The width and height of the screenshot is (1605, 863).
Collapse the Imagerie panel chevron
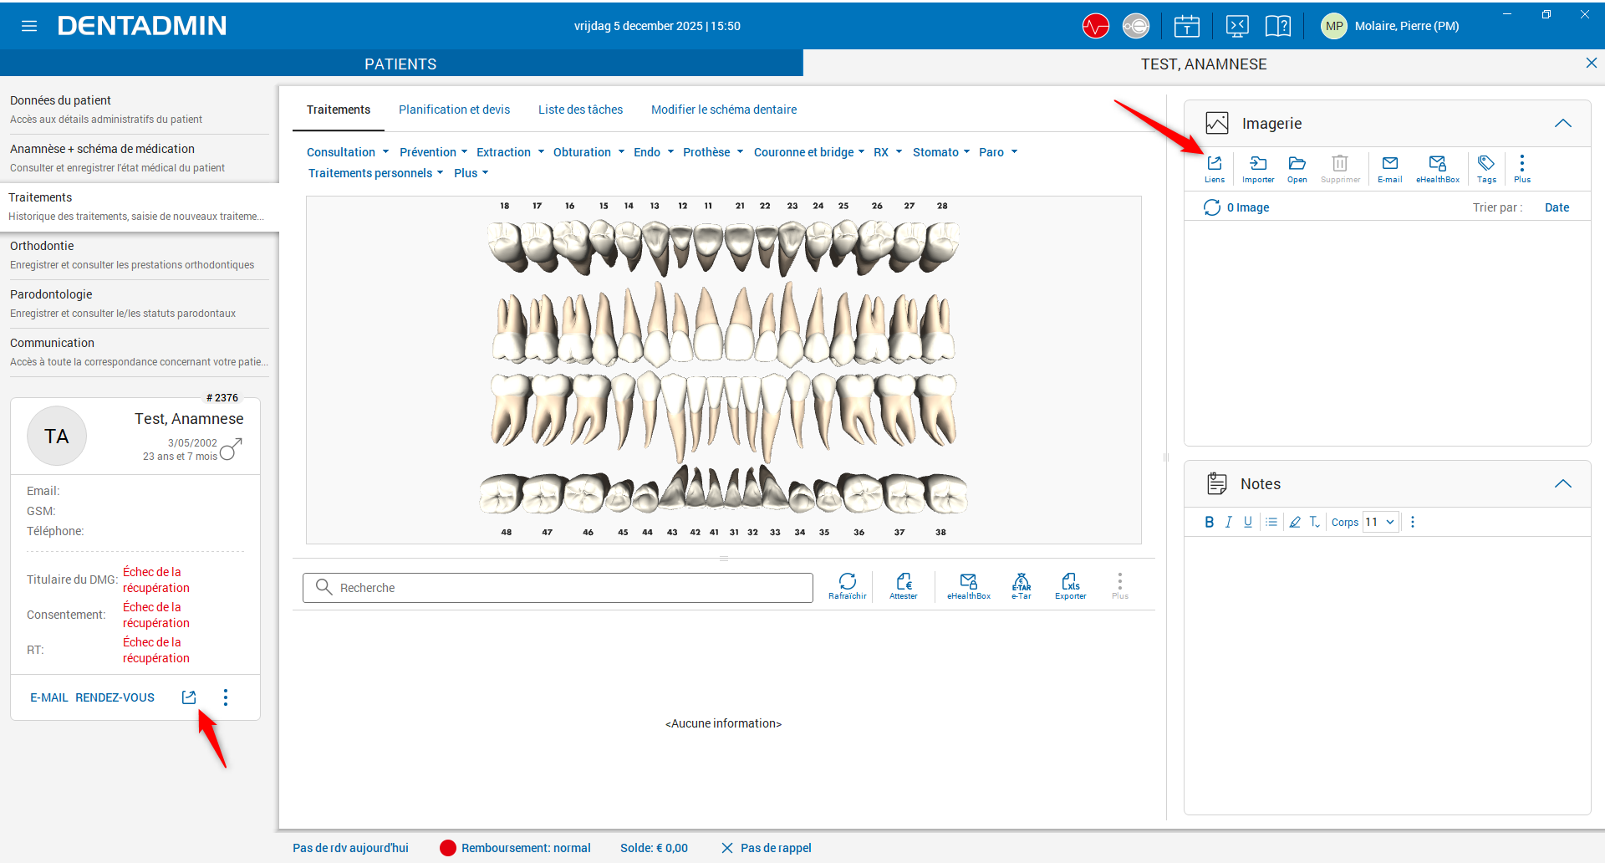pyautogui.click(x=1562, y=124)
